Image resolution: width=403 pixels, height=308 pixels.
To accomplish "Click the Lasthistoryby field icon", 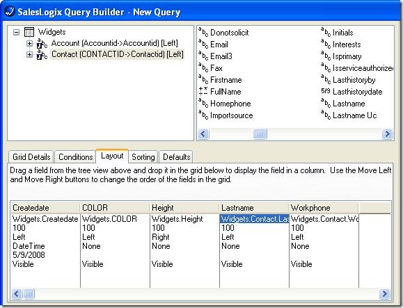I will coord(326,79).
